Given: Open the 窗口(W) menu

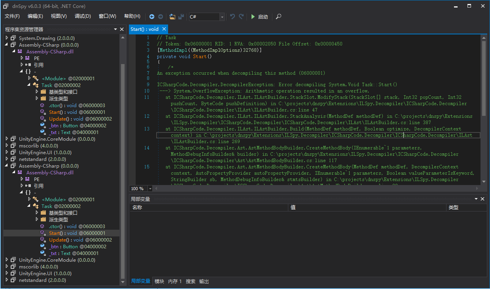Looking at the screenshot, I should (x=108, y=16).
